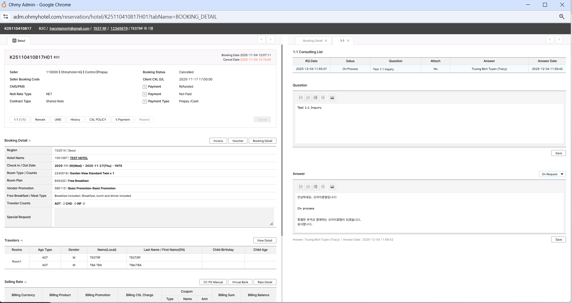Insert image in the Question editor
Screen dimensions: 572x303
coord(332,97)
